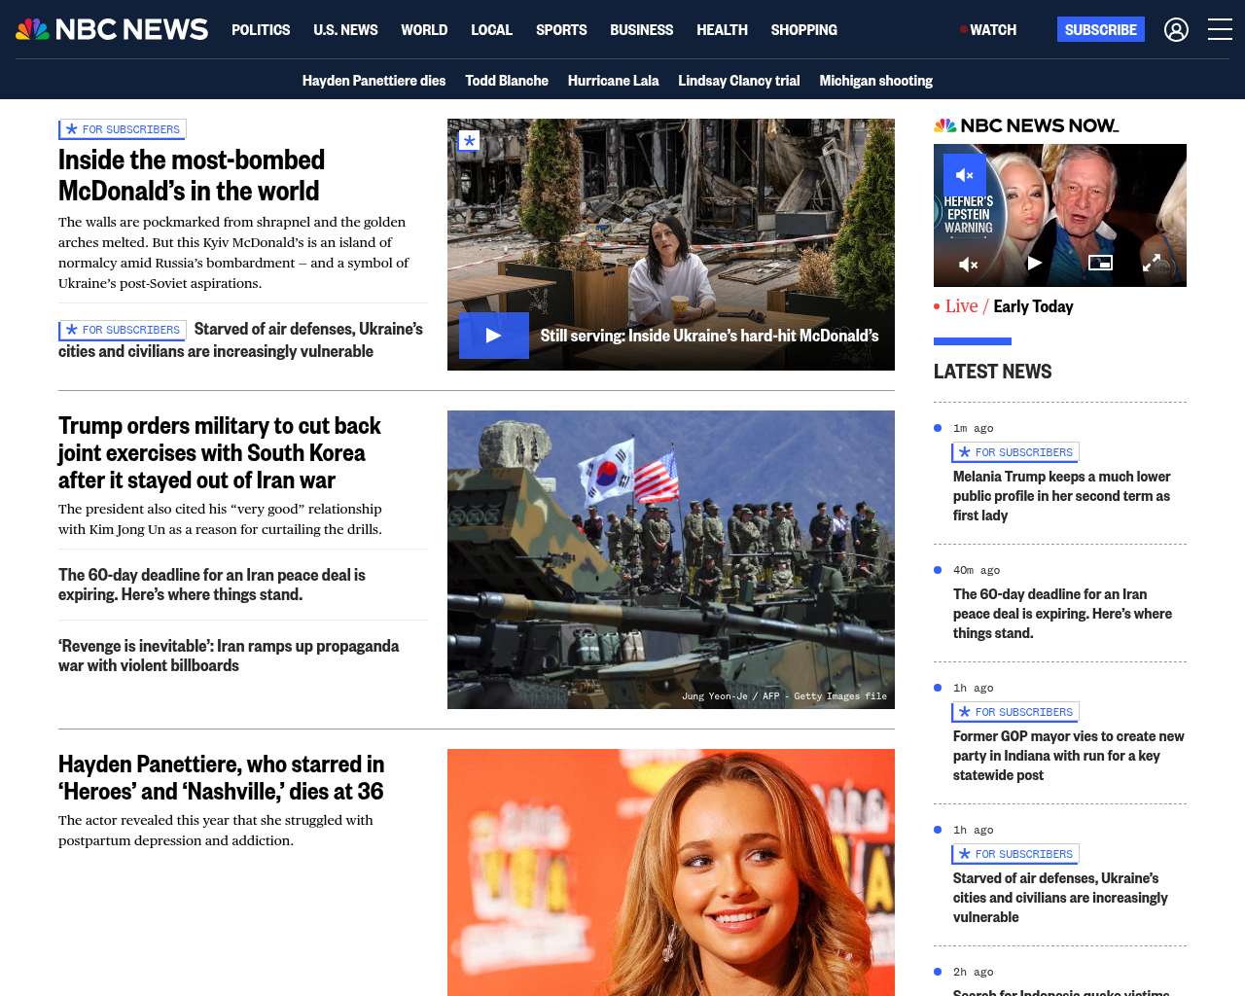Viewport: 1245px width, 996px height.
Task: Click the For Subscribers badge above the McDonald's headline
Action: (123, 129)
